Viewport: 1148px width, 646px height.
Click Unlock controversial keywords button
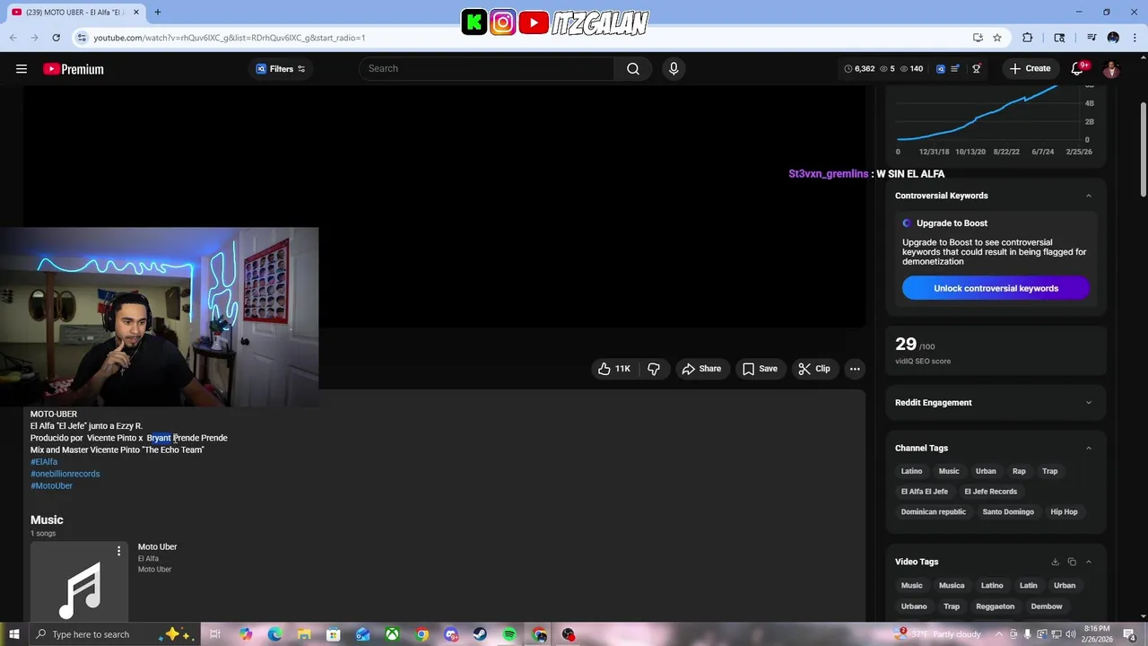pos(996,288)
